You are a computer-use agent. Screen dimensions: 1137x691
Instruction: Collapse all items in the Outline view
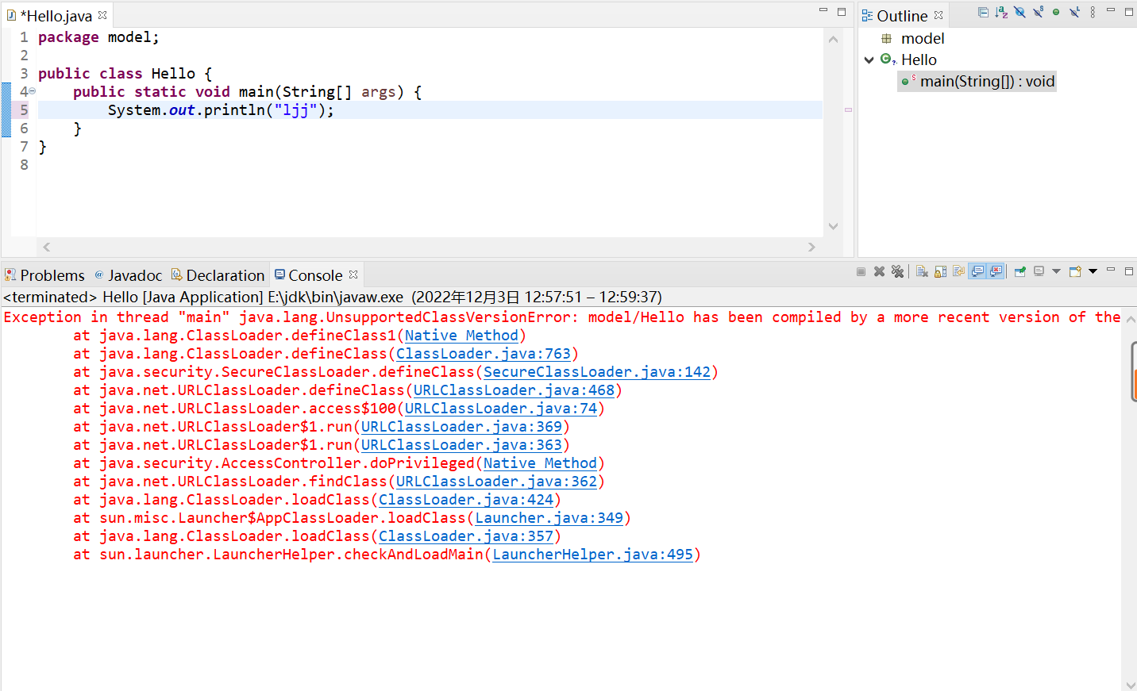983,13
